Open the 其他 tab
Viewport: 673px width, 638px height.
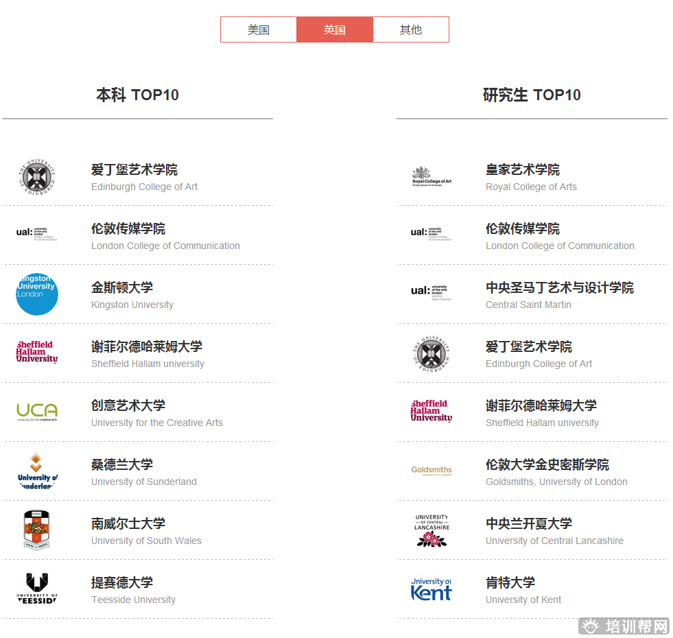click(x=411, y=29)
